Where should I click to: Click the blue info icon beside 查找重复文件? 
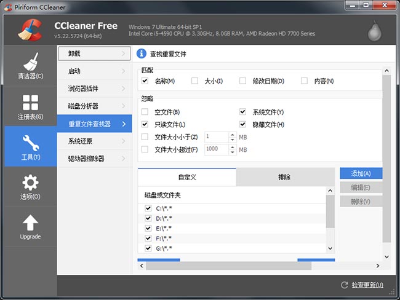pos(142,53)
